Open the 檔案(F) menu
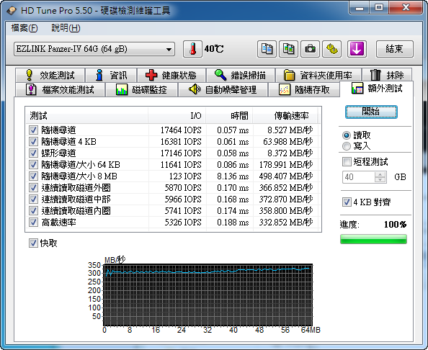The width and height of the screenshot is (428, 350). click(24, 28)
